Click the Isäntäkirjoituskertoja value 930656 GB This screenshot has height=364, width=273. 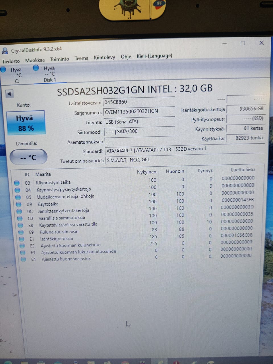coord(246,109)
